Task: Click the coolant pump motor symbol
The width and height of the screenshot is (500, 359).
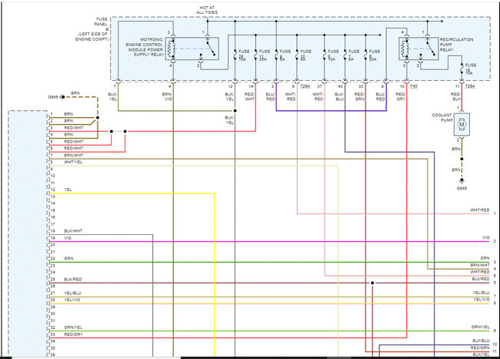Action: point(462,124)
